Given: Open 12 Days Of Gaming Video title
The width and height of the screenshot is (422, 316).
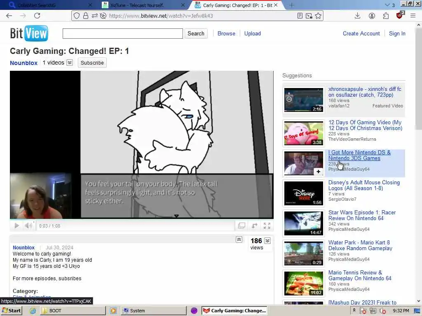Looking at the screenshot, I should click(365, 125).
